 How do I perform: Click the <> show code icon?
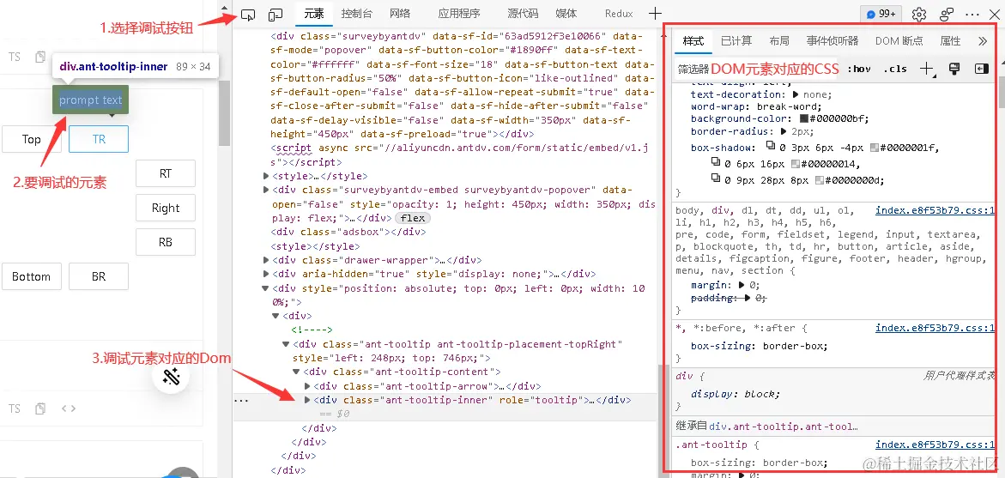point(69,408)
